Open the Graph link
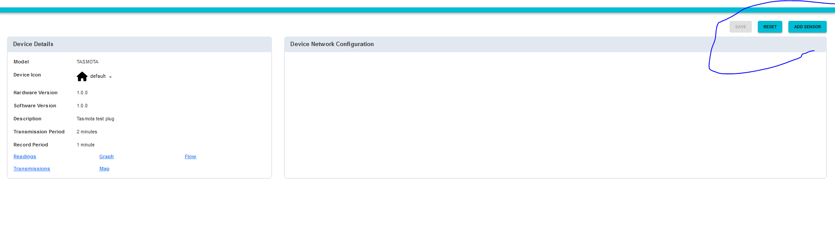 coord(106,157)
